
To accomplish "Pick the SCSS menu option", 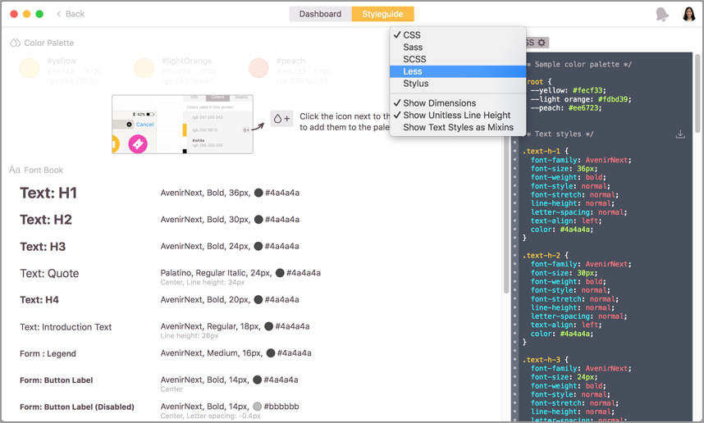I will point(414,59).
